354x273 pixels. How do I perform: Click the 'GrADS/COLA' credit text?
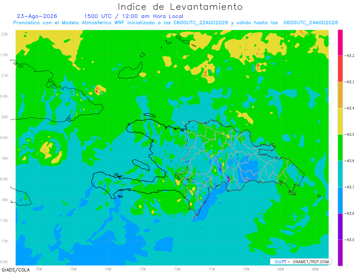tap(16, 270)
